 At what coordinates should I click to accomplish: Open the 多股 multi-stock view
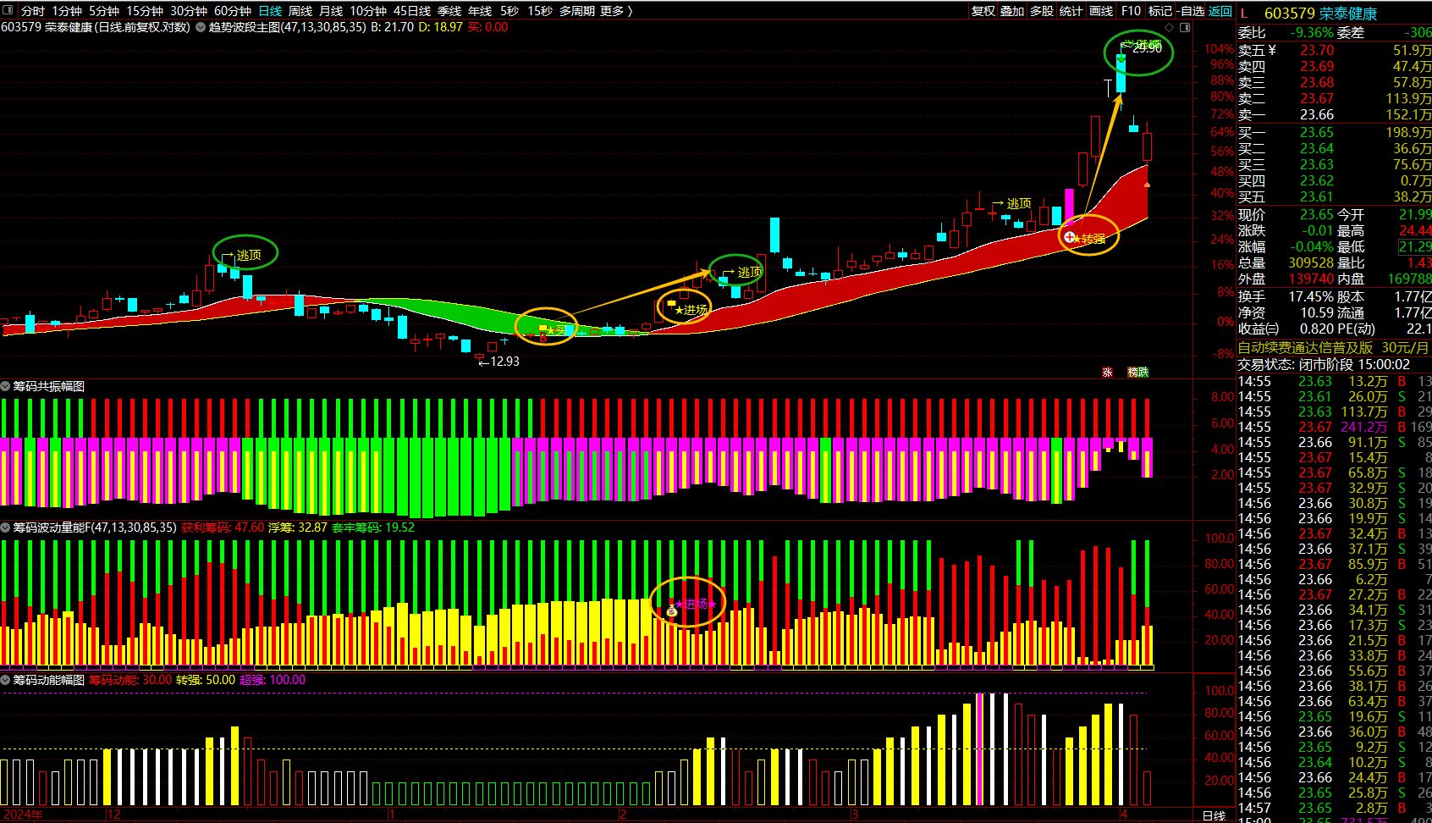coord(1042,11)
